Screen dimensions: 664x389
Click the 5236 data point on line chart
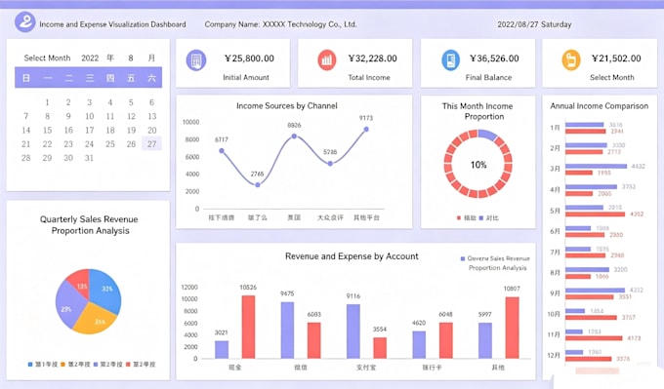pos(330,163)
